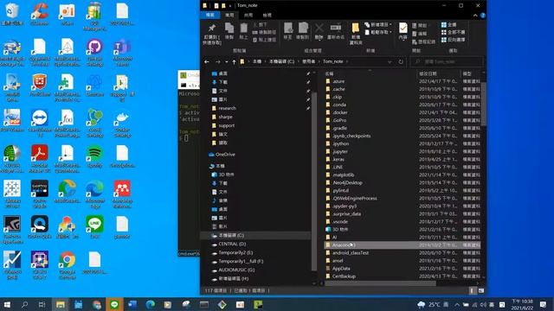Switch to the View ribbon tab
The height and width of the screenshot is (311, 554).
point(267,16)
